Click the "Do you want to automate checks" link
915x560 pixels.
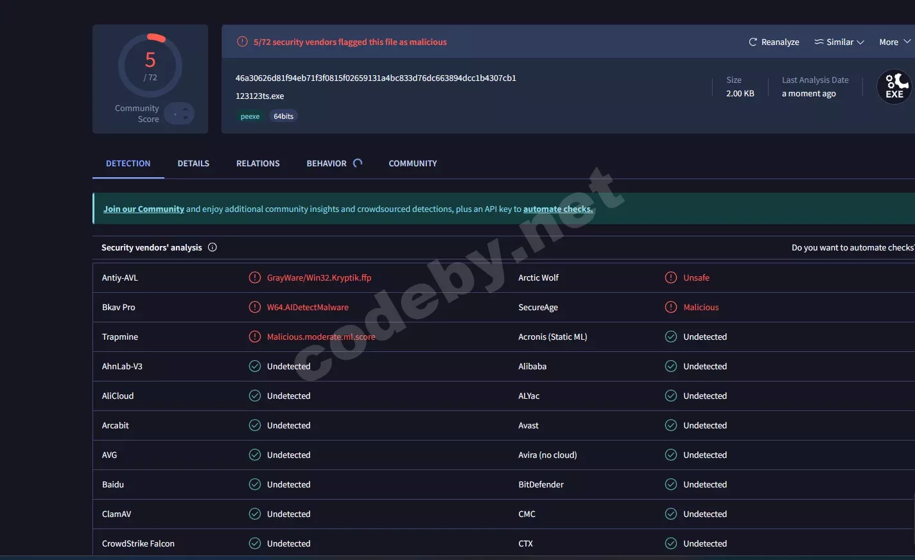[853, 247]
